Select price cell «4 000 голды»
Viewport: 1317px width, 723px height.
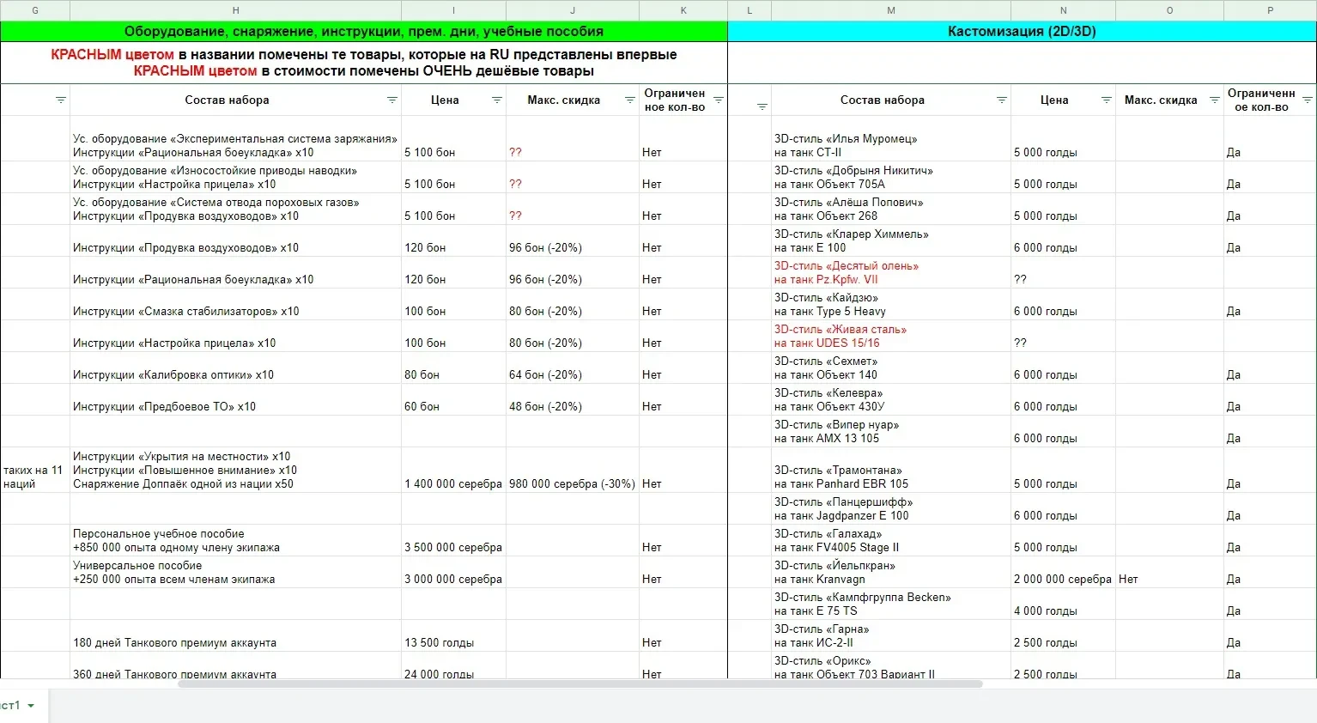point(1063,605)
